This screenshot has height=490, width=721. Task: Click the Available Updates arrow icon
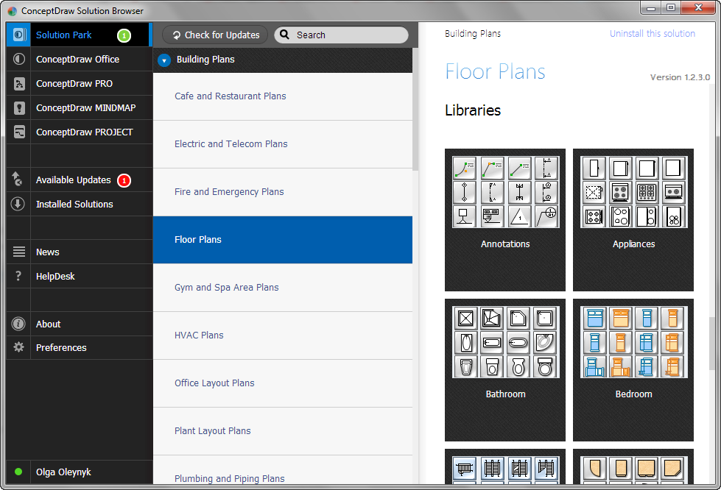pyautogui.click(x=18, y=179)
